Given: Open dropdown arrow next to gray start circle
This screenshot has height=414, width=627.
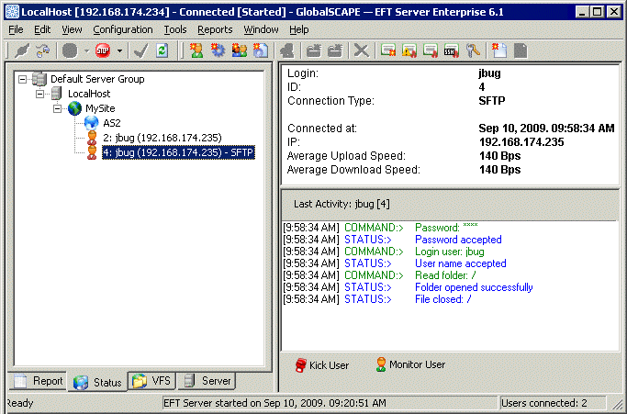Looking at the screenshot, I should 86,50.
